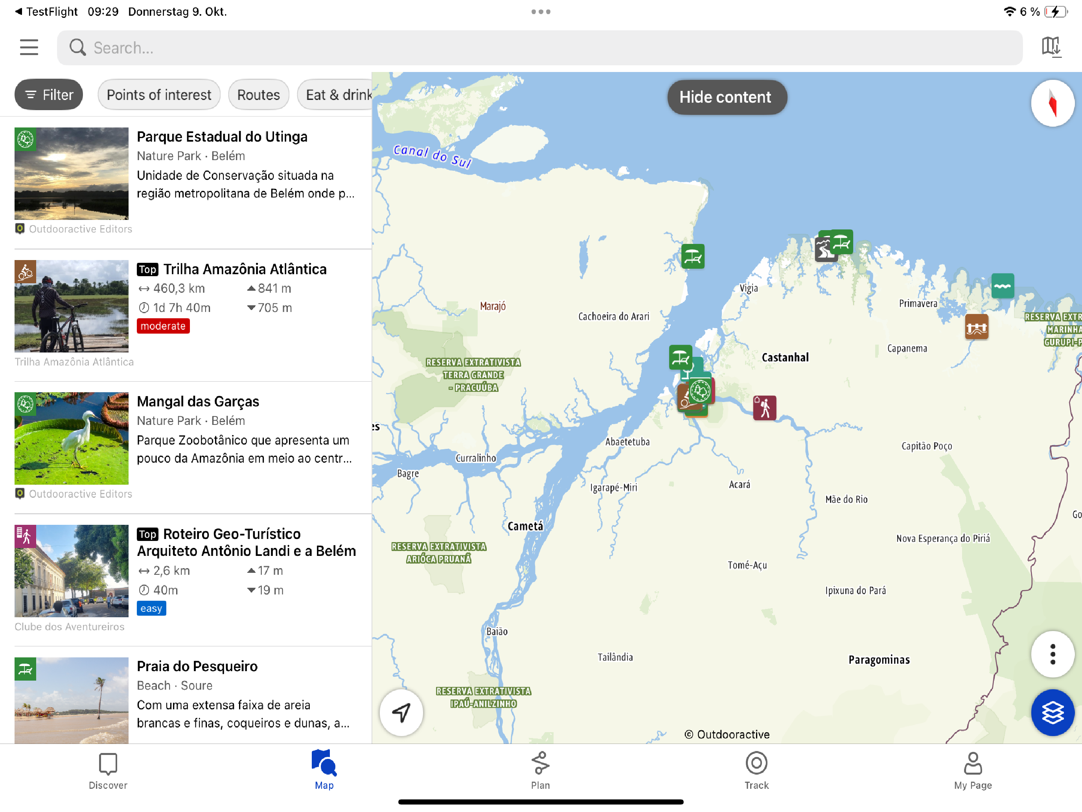The height and width of the screenshot is (812, 1082).
Task: Click the moderate difficulty badge
Action: point(163,326)
